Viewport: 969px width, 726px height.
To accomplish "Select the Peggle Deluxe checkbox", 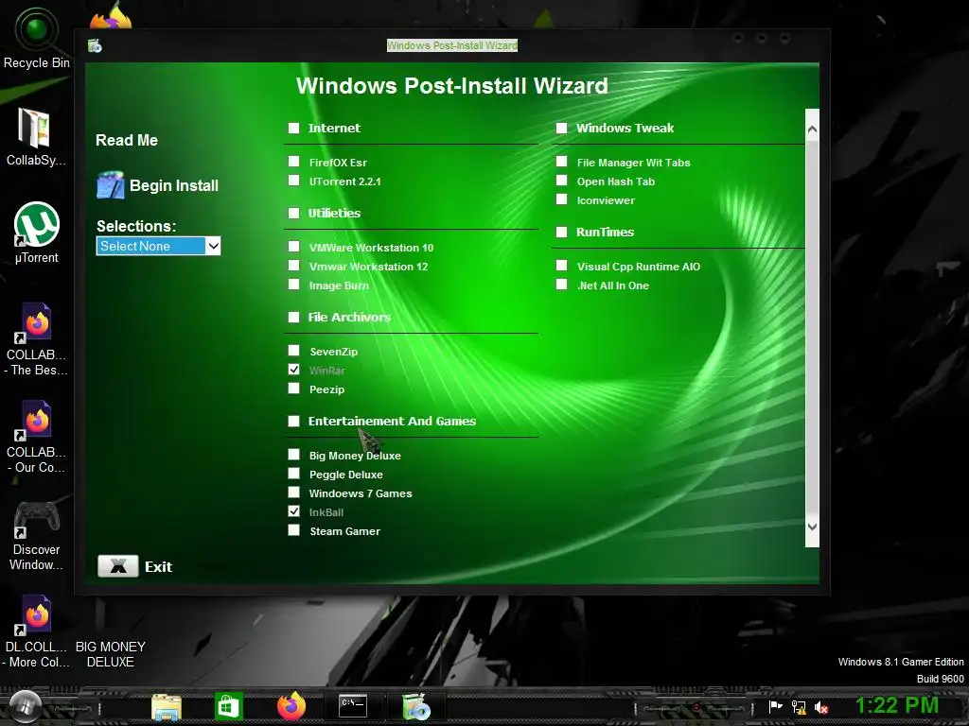I will (293, 474).
